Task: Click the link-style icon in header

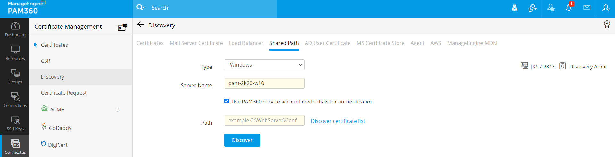Action: click(x=532, y=8)
